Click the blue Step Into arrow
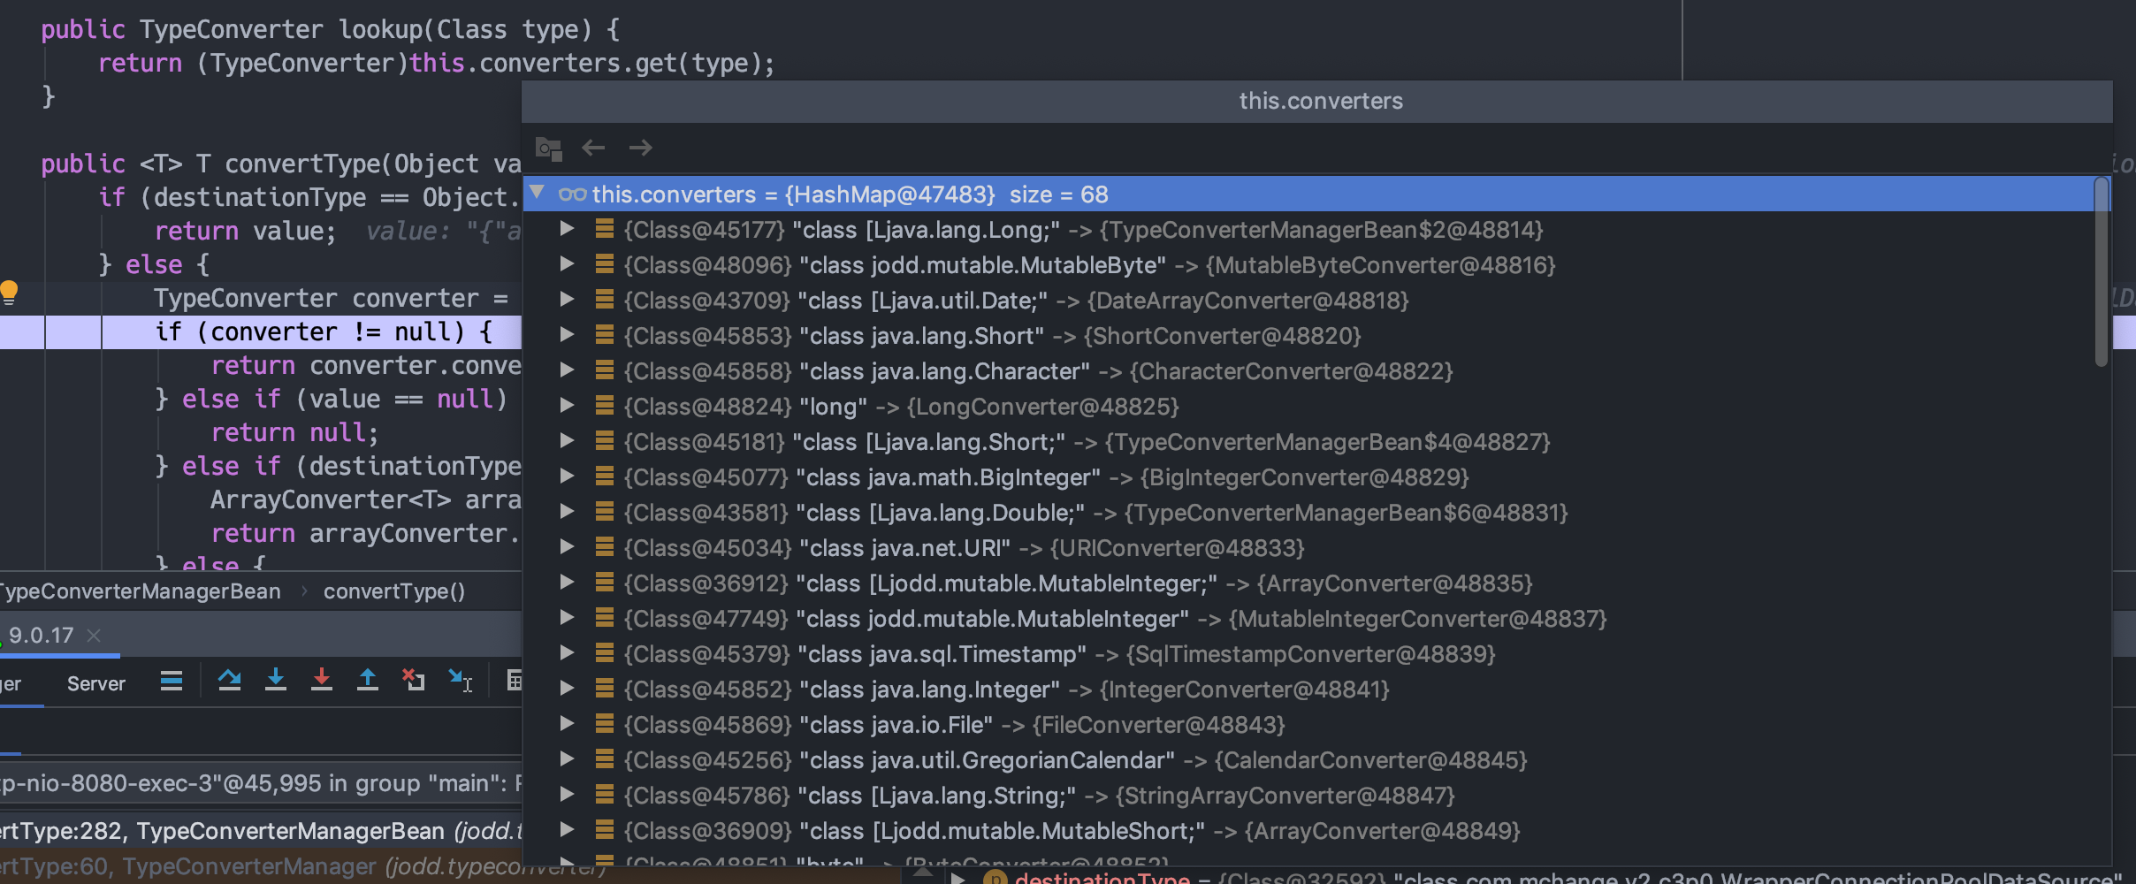2136x884 pixels. coord(276,680)
